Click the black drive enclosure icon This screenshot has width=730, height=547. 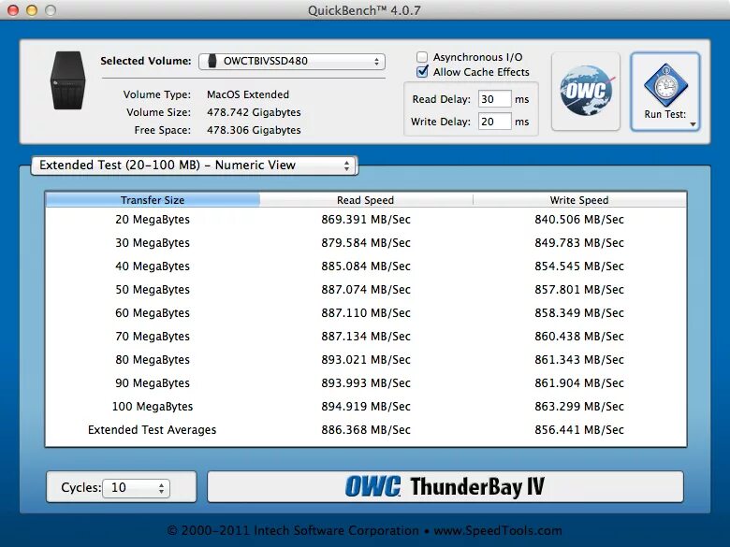coord(68,80)
